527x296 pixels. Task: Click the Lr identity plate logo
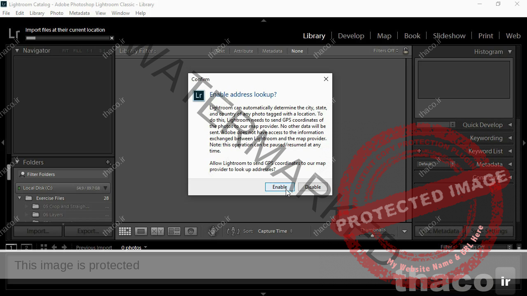(x=14, y=34)
